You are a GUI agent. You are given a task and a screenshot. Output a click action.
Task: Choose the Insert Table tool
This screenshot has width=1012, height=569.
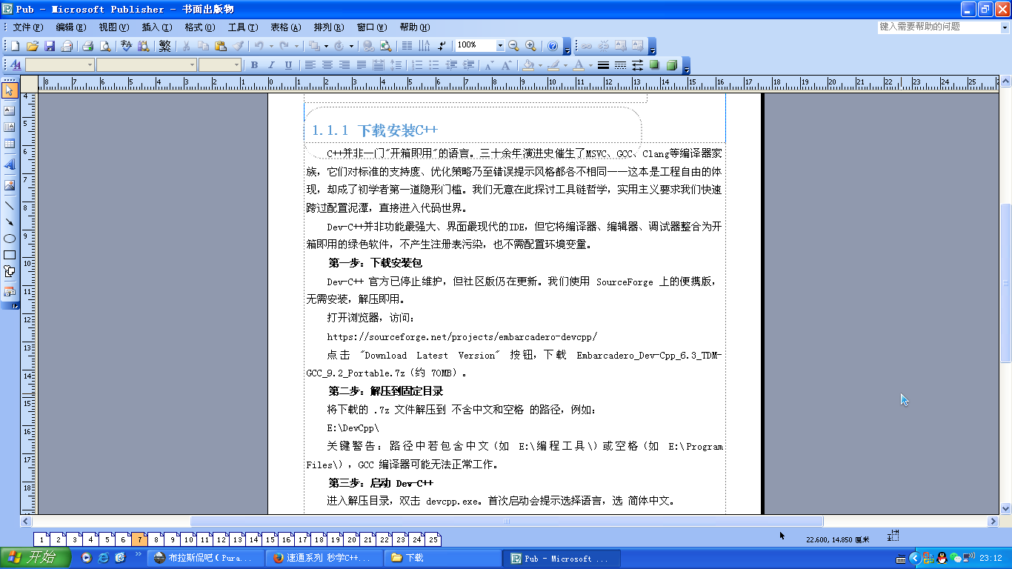click(10, 144)
